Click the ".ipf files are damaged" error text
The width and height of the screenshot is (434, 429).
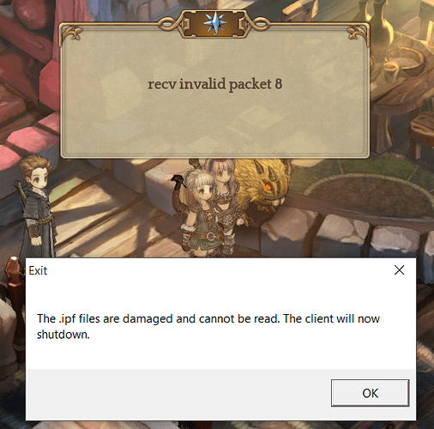coord(208,326)
